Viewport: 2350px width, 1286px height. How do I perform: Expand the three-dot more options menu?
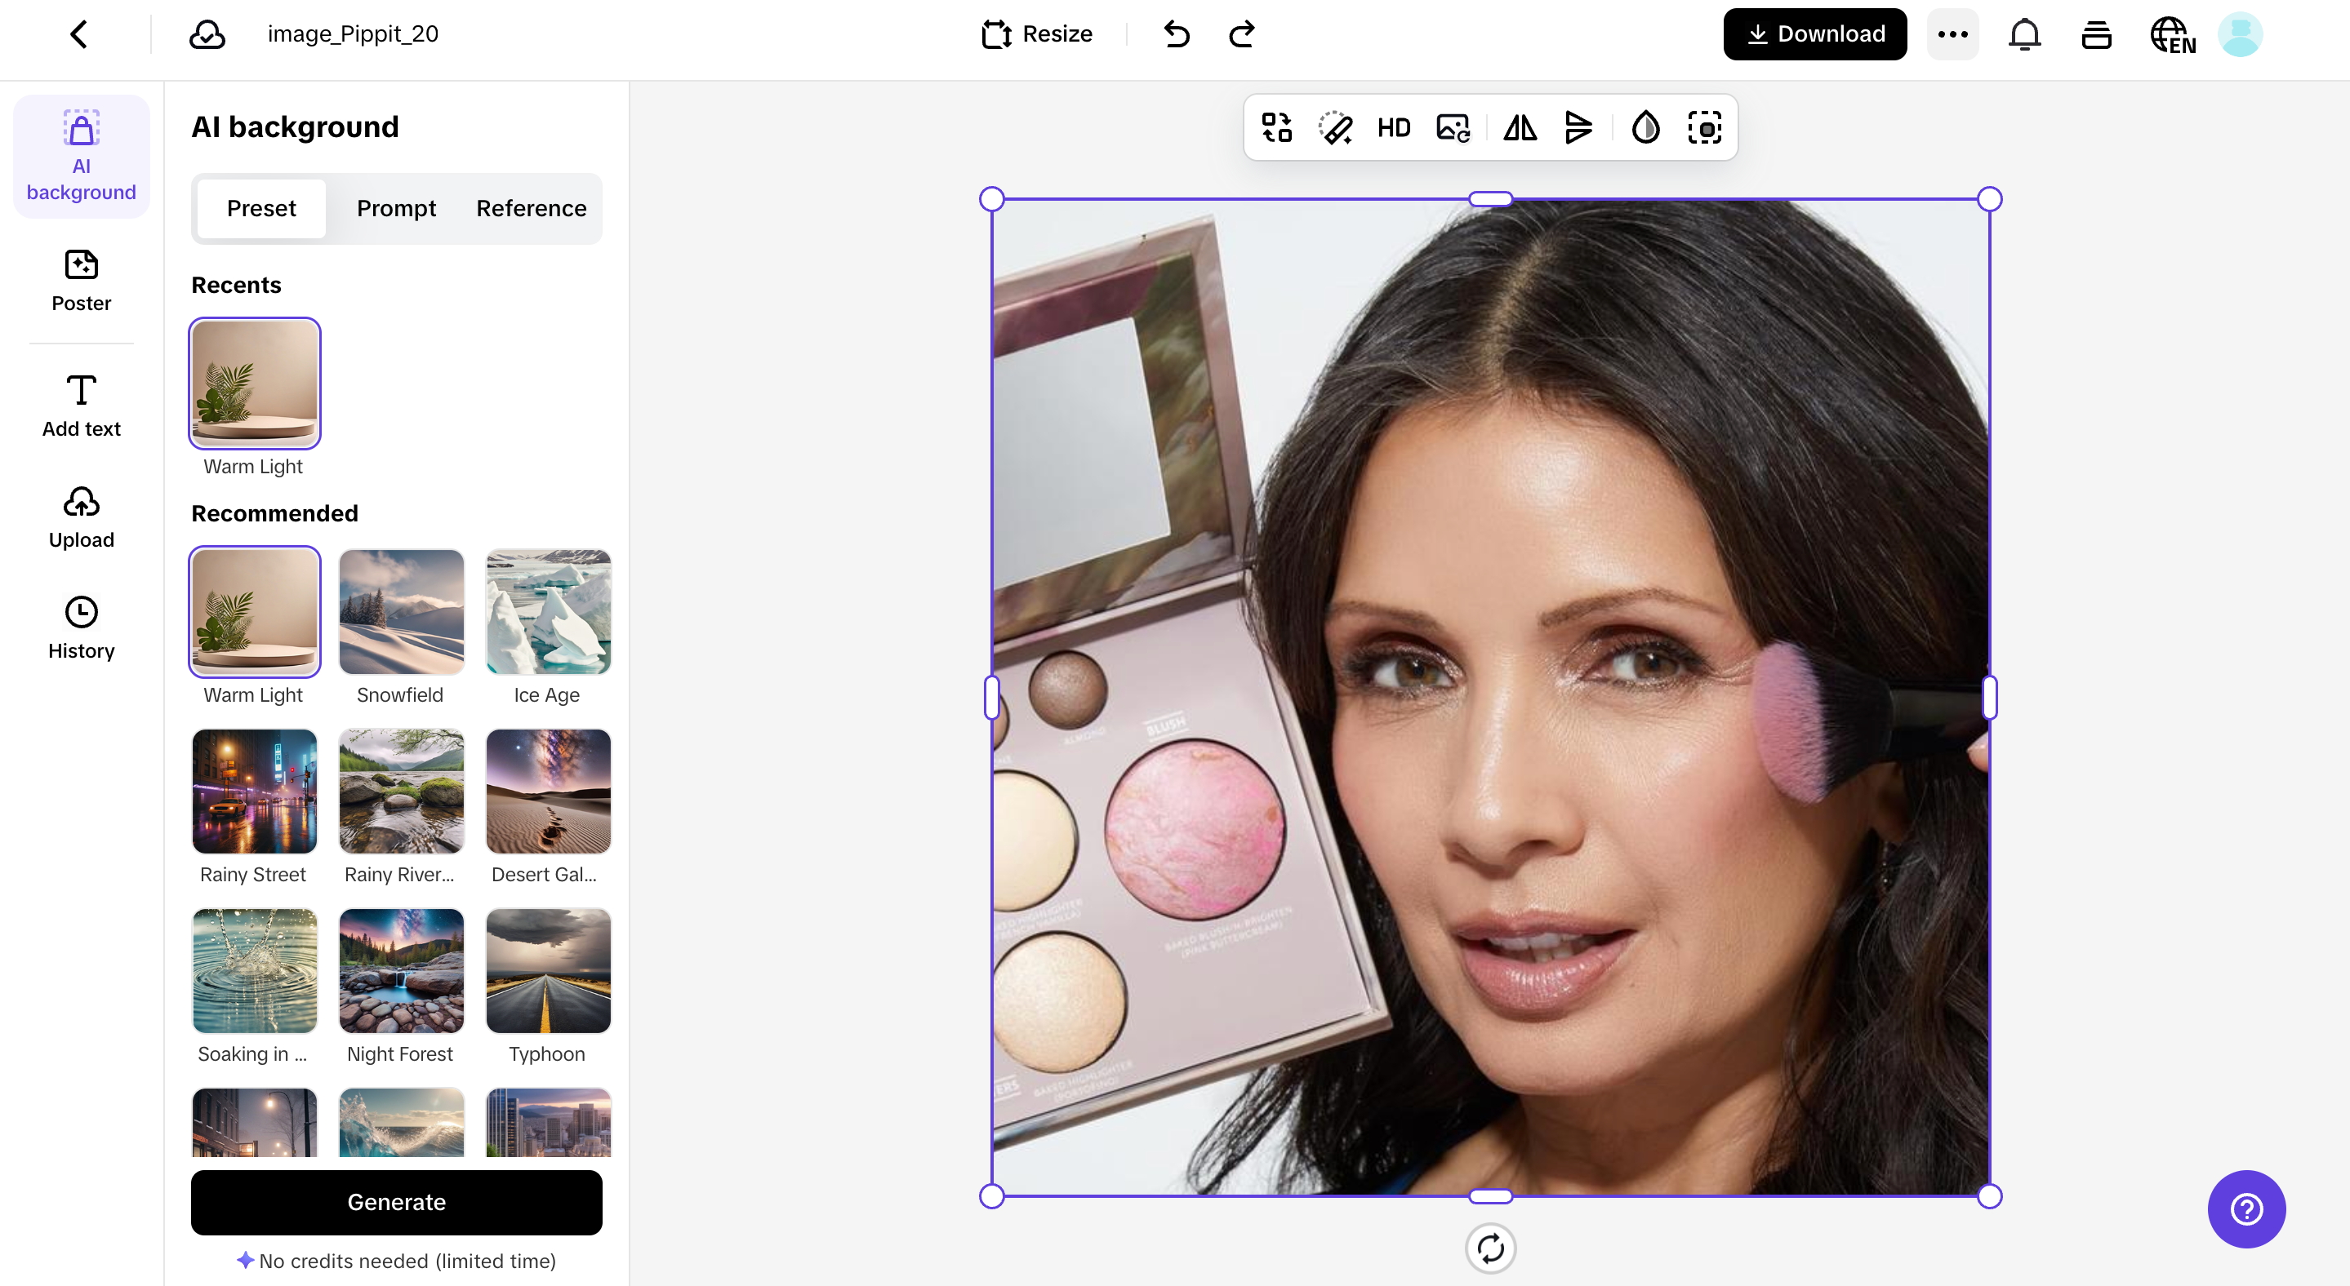1952,34
